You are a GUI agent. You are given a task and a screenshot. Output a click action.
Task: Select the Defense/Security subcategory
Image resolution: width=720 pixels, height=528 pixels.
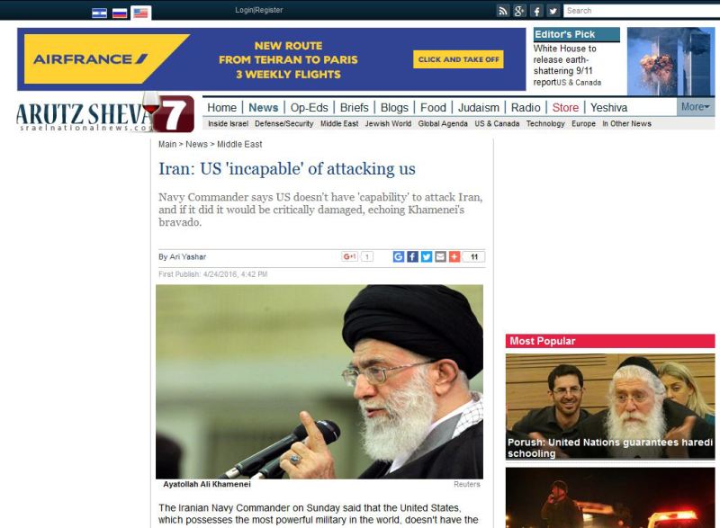pyautogui.click(x=283, y=124)
